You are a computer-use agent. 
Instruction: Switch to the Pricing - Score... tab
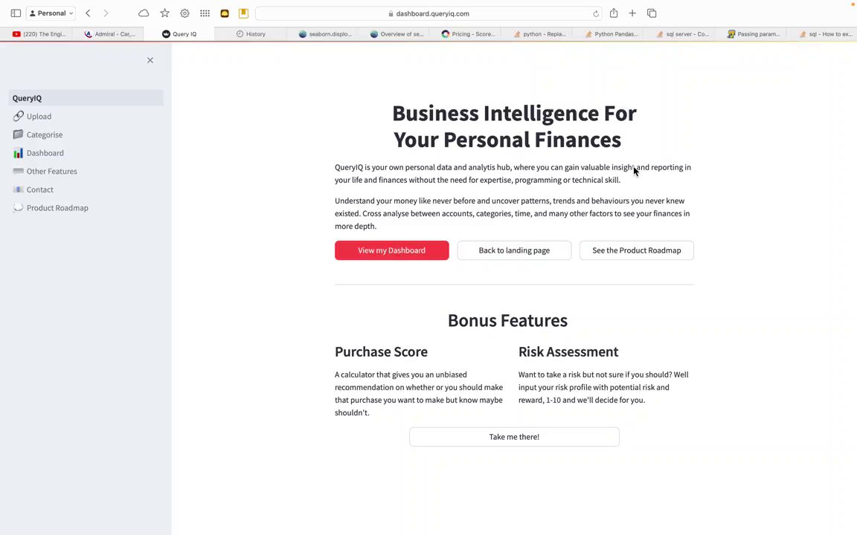point(469,34)
